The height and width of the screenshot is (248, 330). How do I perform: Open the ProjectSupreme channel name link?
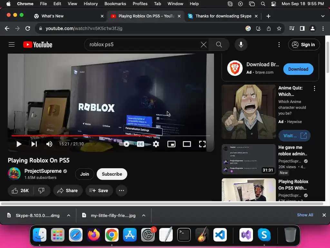point(43,171)
